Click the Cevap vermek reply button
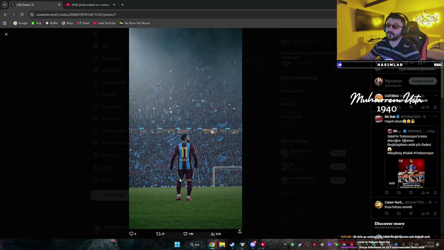The width and height of the screenshot is (444, 250). point(422,81)
